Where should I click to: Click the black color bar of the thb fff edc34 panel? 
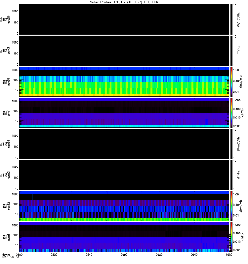click(x=231, y=19)
